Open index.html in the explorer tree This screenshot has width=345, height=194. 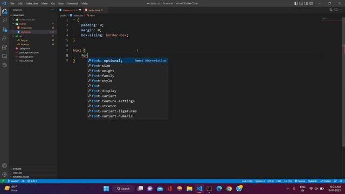coord(26,28)
